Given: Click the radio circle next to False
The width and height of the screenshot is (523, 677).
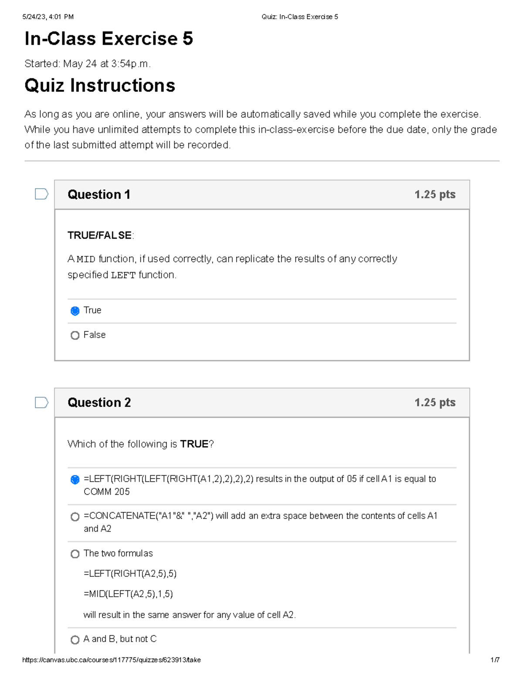Looking at the screenshot, I should tap(75, 335).
